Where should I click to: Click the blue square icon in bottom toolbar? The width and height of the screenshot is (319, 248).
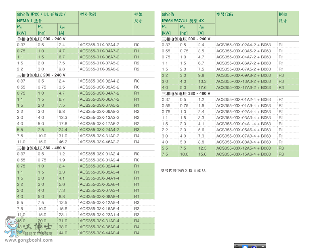pyautogui.click(x=245, y=246)
